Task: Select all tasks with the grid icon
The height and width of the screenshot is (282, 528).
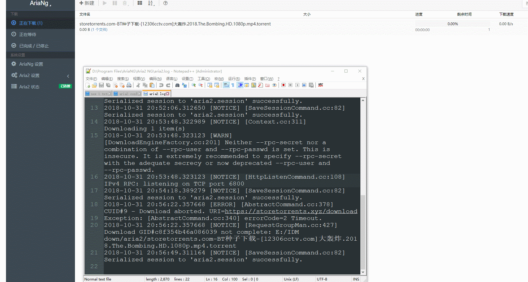Action: 140,3
